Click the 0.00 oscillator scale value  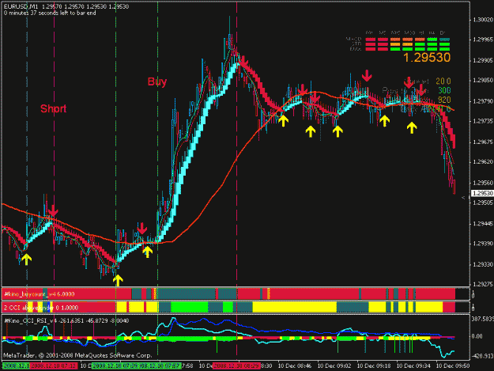click(477, 336)
